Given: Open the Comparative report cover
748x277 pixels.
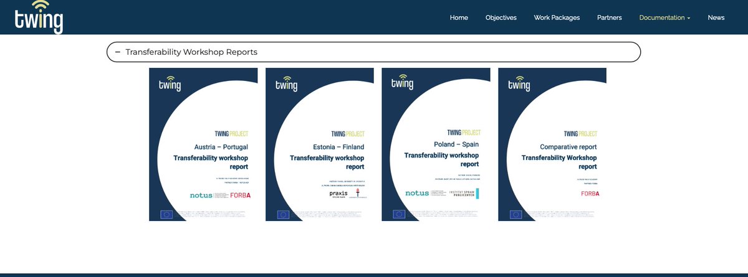Looking at the screenshot, I should point(552,144).
